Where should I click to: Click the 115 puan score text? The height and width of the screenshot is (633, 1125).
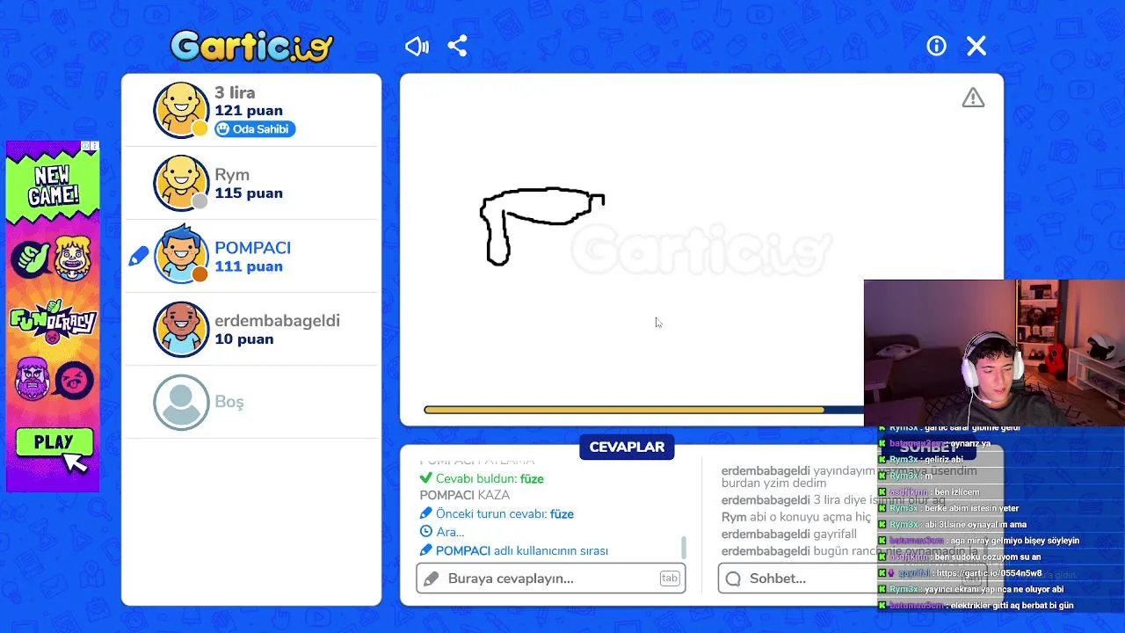[x=249, y=193]
